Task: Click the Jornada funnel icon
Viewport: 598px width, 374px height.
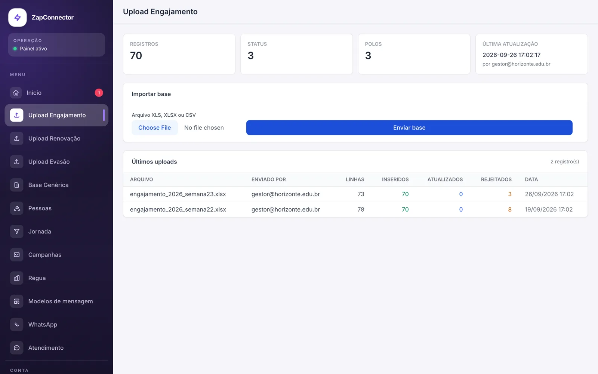Action: pos(17,232)
